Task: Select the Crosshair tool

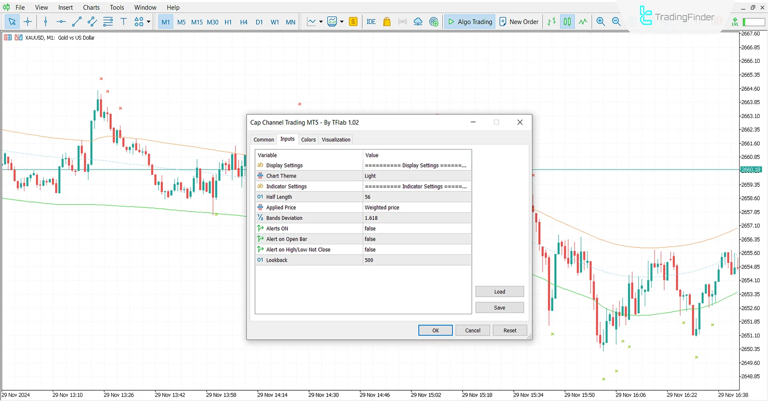Action: pyautogui.click(x=28, y=22)
